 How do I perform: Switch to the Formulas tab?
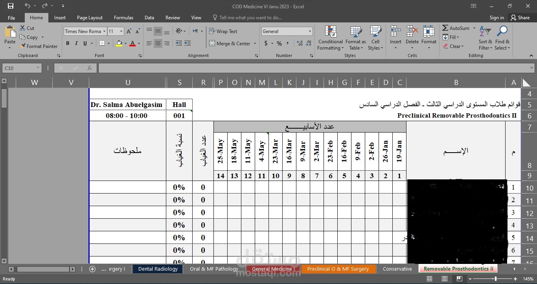click(x=123, y=18)
